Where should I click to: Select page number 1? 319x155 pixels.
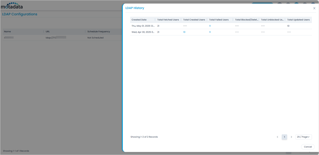tap(284, 137)
